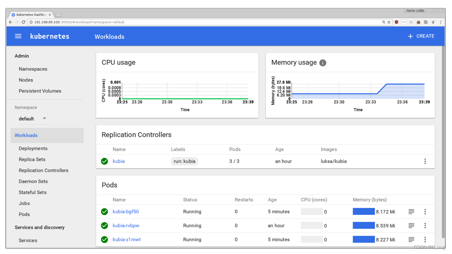This screenshot has width=452, height=254.
Task: Click the browser forward arrow
Action: (17, 22)
